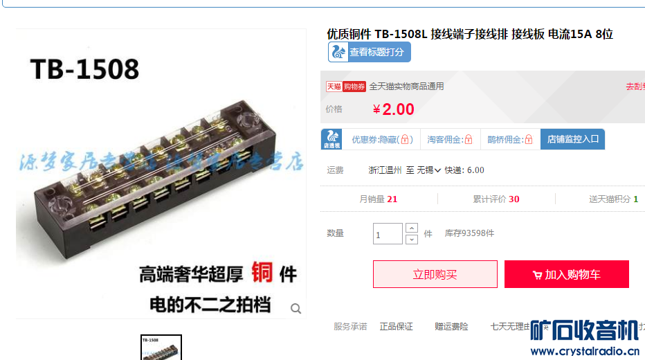Decrease quantity with the down arrow
The height and width of the screenshot is (360, 645).
(x=412, y=240)
